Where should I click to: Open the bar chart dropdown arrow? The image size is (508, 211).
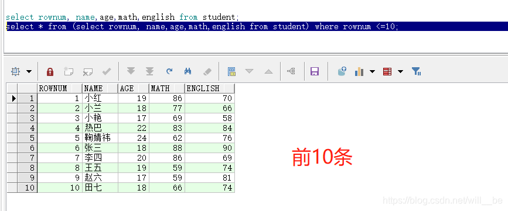click(x=372, y=71)
